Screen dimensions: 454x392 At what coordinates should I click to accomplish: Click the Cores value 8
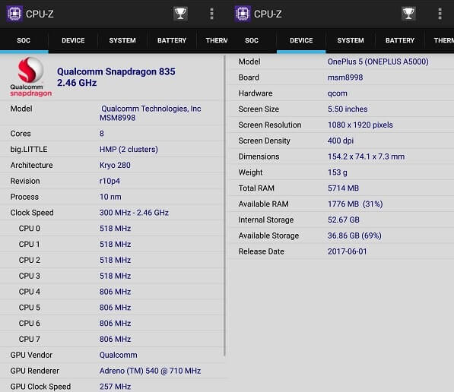point(102,134)
